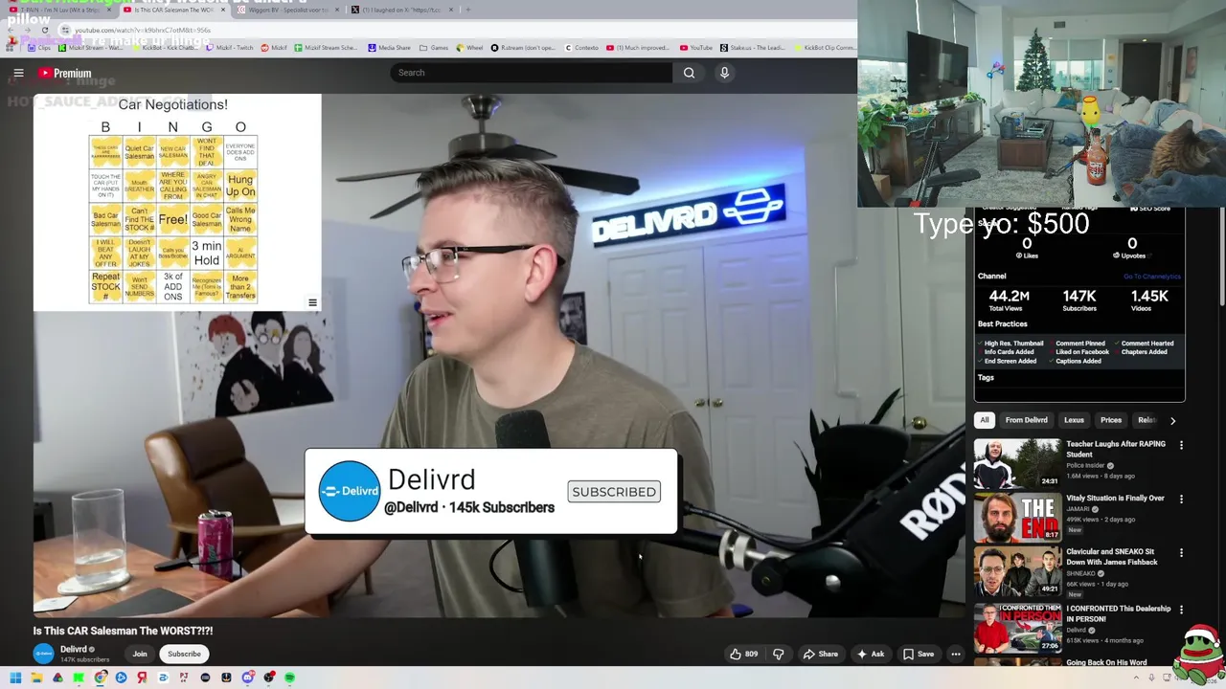Save video to a playlist
The image size is (1226, 689).
919,654
